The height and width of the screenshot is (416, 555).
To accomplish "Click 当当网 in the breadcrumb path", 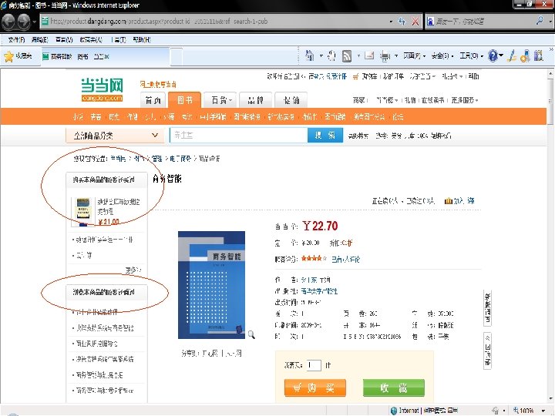I will point(118,159).
